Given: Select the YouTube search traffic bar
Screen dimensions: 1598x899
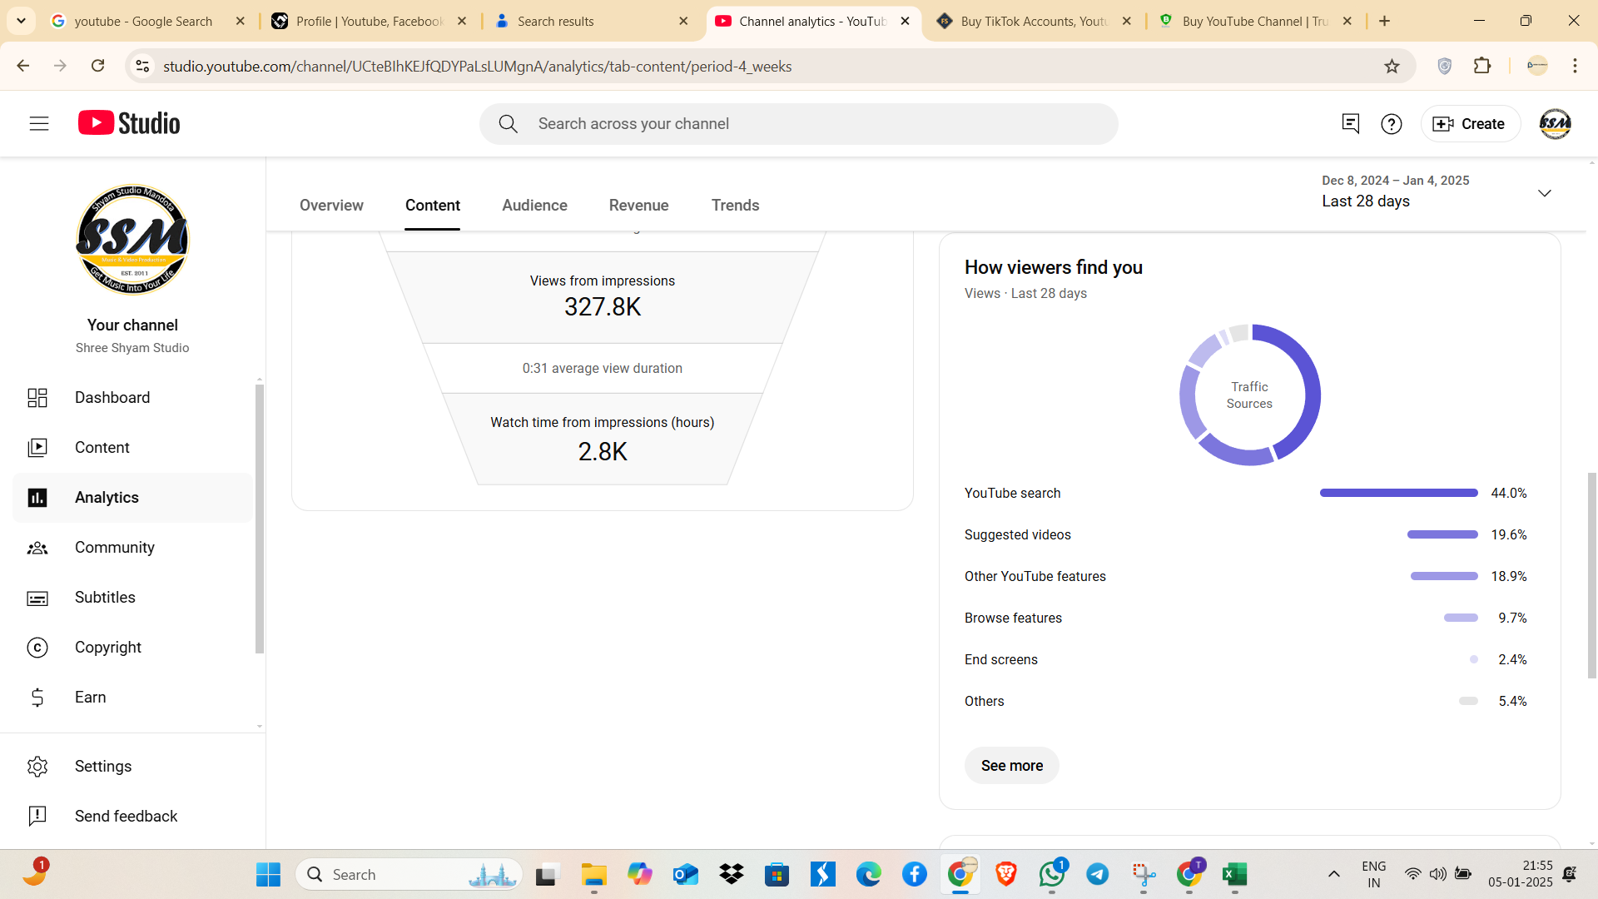Looking at the screenshot, I should pos(1398,494).
